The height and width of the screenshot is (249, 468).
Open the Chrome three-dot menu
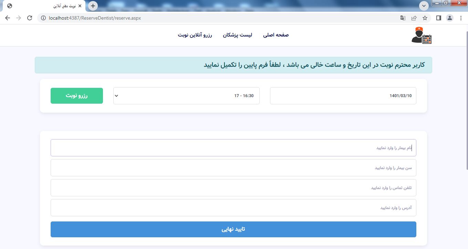point(461,18)
